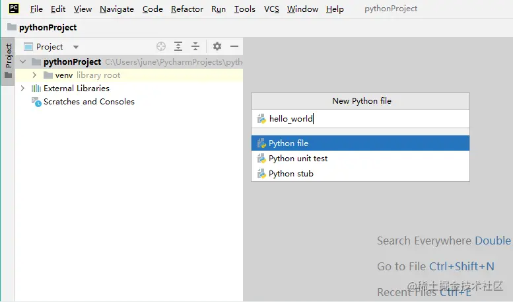Open the Project view dropdown
The image size is (513, 302).
tap(51, 47)
